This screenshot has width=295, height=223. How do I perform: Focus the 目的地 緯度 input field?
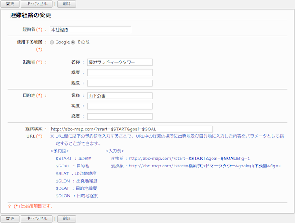click(120, 106)
